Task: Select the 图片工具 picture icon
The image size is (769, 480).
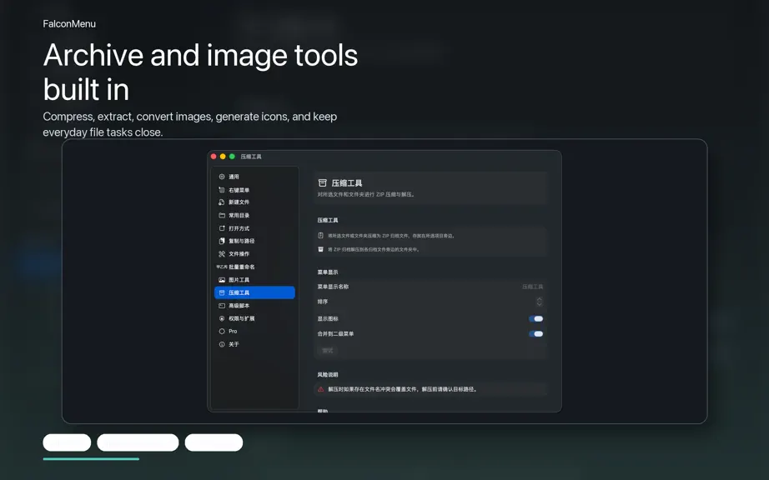Action: click(222, 280)
